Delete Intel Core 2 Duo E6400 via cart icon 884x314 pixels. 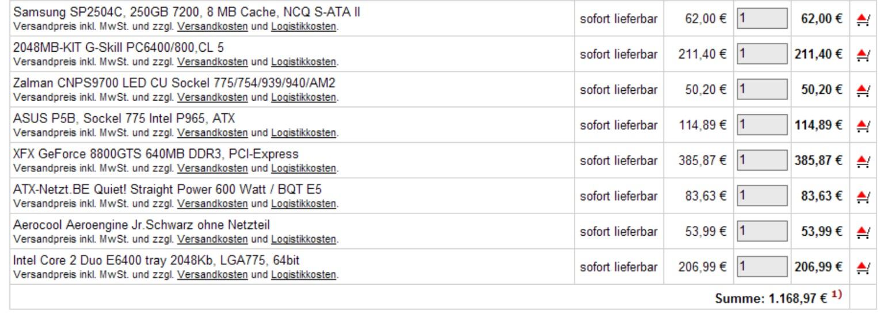click(863, 268)
